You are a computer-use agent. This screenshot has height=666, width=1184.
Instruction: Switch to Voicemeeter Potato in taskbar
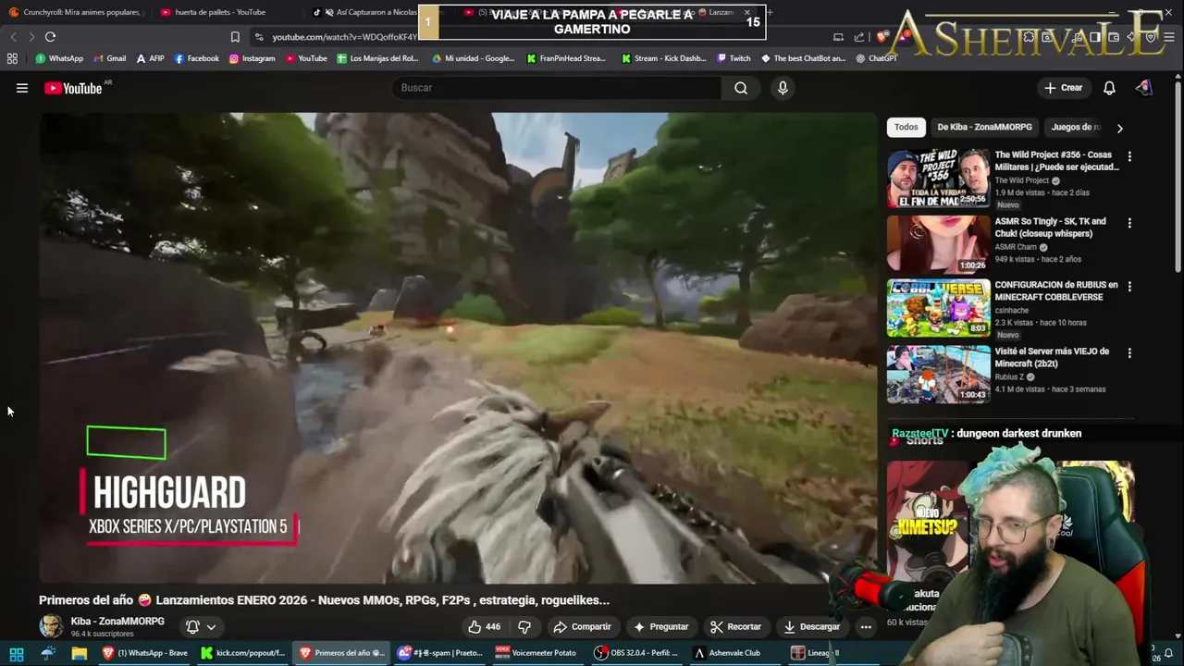pyautogui.click(x=536, y=653)
